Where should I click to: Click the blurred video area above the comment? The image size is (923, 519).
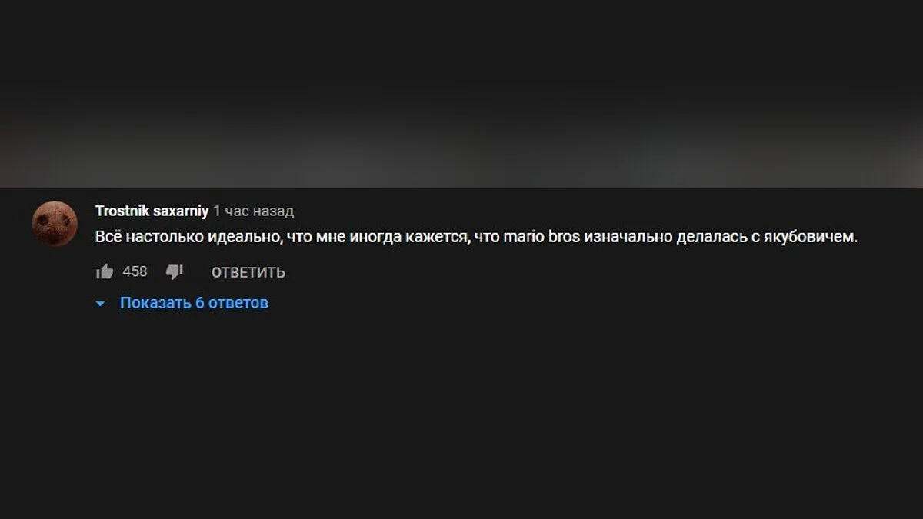[x=461, y=94]
